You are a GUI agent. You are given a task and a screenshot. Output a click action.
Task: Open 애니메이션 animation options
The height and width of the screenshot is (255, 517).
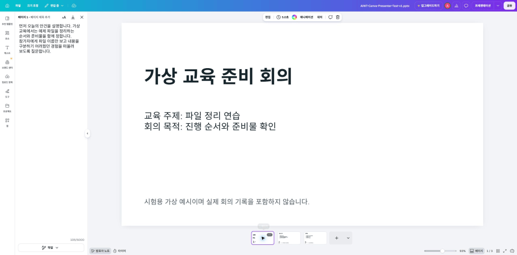[306, 17]
